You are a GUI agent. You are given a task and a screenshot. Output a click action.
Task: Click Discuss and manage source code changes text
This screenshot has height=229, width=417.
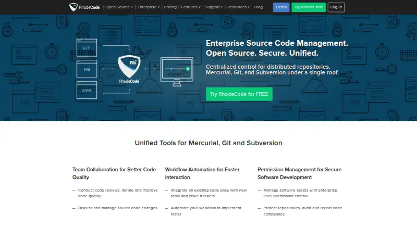tap(118, 208)
